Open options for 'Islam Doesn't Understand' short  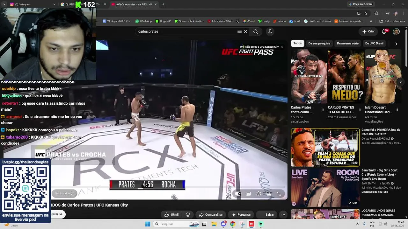click(397, 109)
